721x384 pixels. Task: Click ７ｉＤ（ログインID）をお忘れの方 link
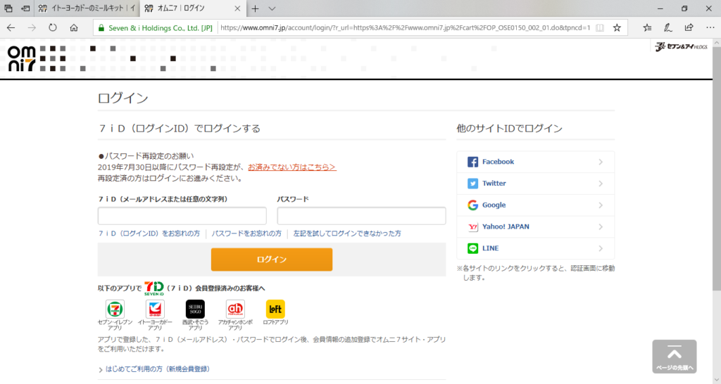(x=149, y=233)
